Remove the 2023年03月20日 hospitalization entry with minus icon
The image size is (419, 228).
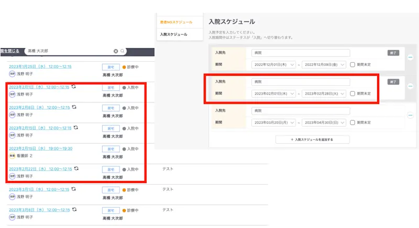click(410, 115)
